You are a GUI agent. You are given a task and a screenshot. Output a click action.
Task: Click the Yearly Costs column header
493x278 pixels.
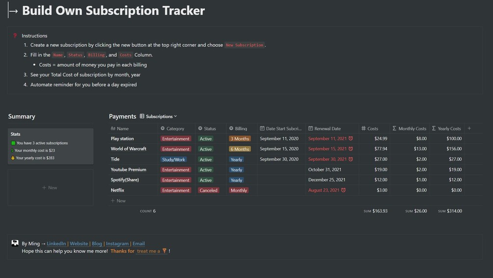pyautogui.click(x=446, y=128)
